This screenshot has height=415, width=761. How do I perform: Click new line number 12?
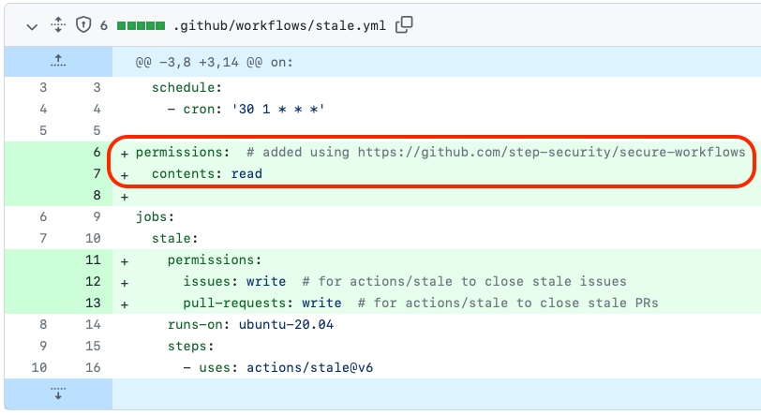coord(93,282)
